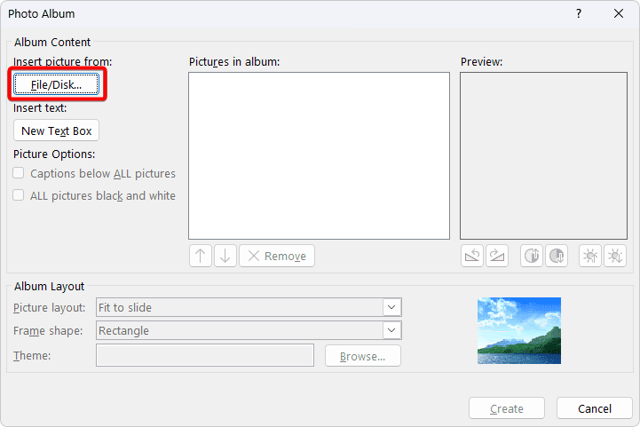Screen dimensions: 640x427
Task: Open the Frame shape dropdown
Action: 391,330
